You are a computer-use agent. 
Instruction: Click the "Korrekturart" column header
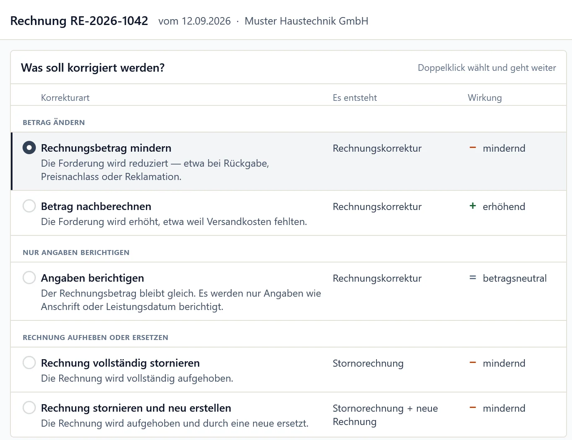[x=65, y=98]
